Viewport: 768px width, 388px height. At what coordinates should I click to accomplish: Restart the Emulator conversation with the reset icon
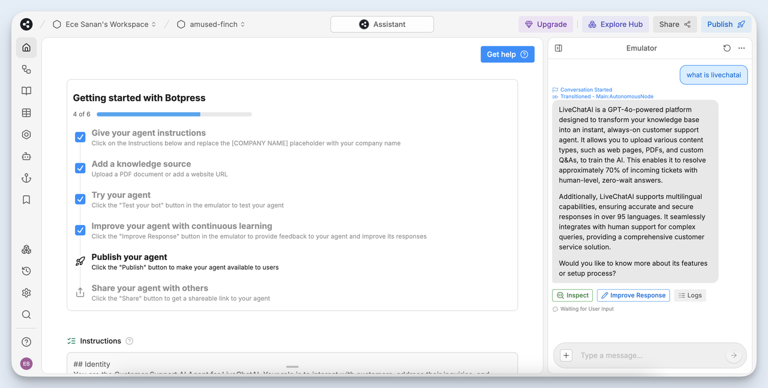727,48
